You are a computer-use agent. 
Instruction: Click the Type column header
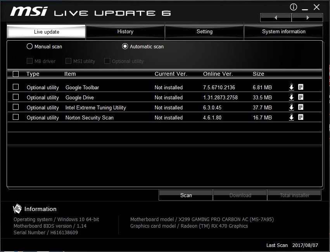[33, 74]
